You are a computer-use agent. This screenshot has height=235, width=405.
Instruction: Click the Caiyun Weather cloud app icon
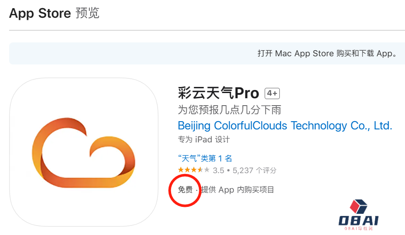pyautogui.click(x=84, y=152)
